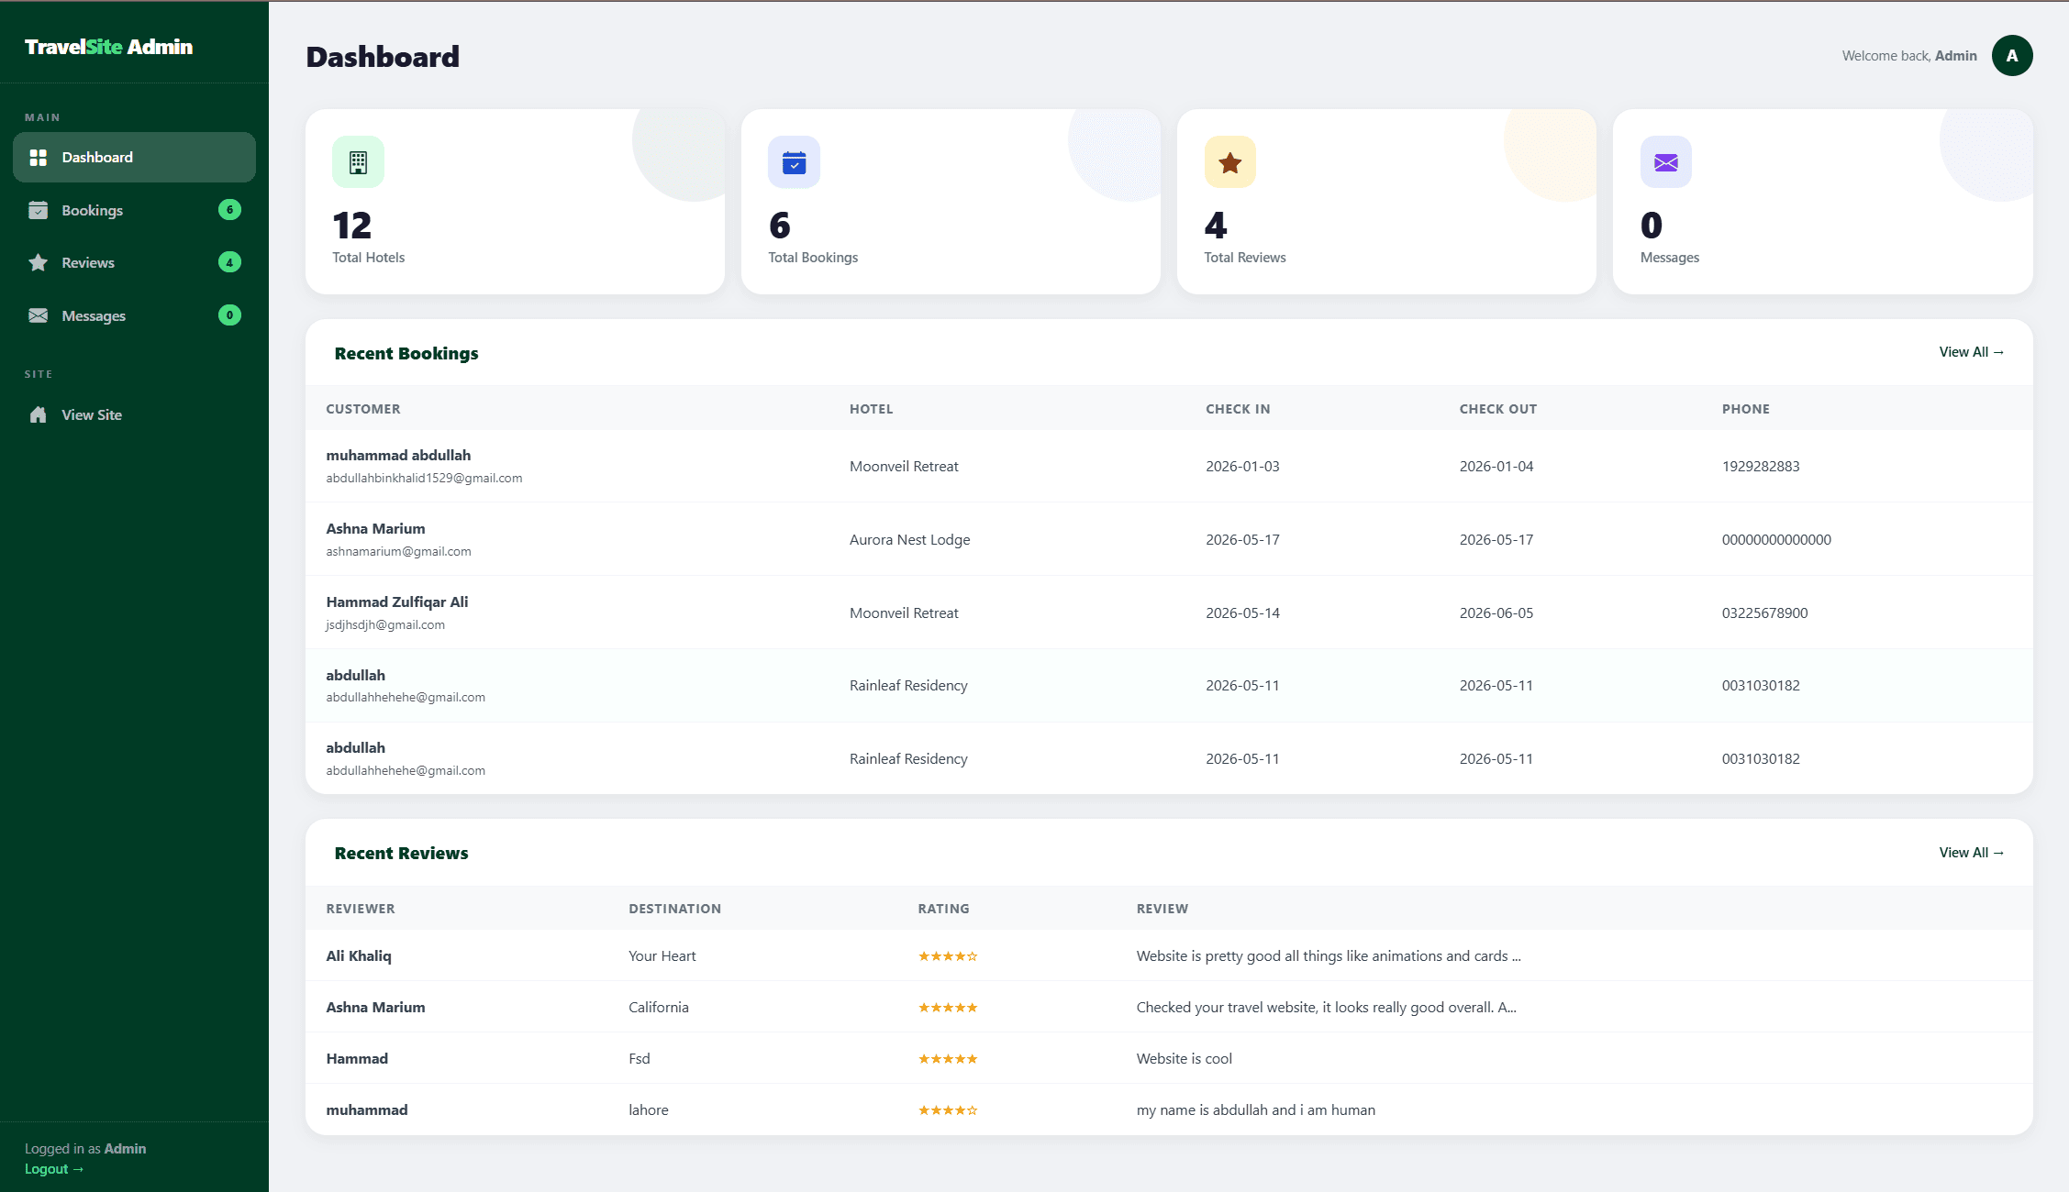Click destination California
This screenshot has height=1192, width=2069.
coord(659,1007)
